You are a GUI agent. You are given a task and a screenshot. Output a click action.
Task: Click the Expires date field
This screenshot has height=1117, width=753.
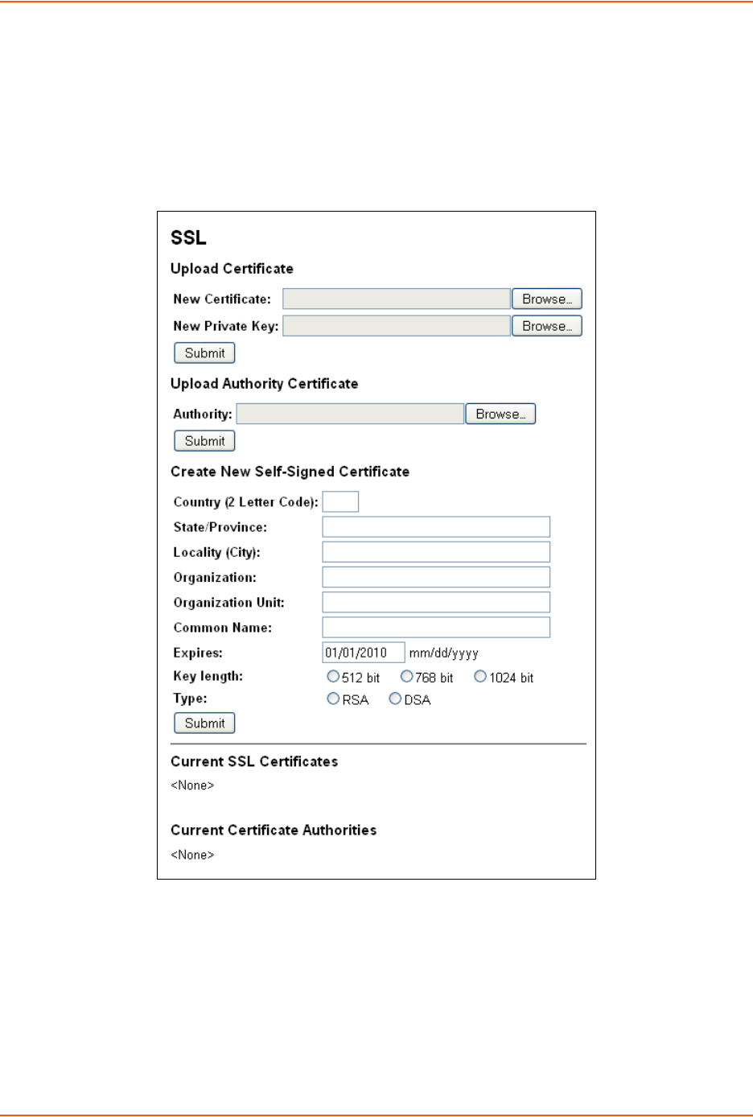coord(363,653)
